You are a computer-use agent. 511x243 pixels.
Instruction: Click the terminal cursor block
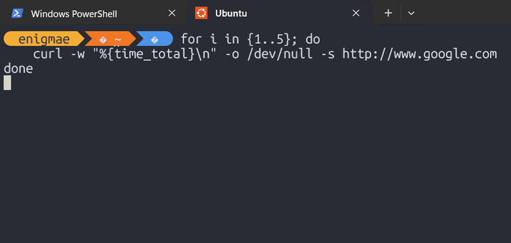[x=7, y=83]
